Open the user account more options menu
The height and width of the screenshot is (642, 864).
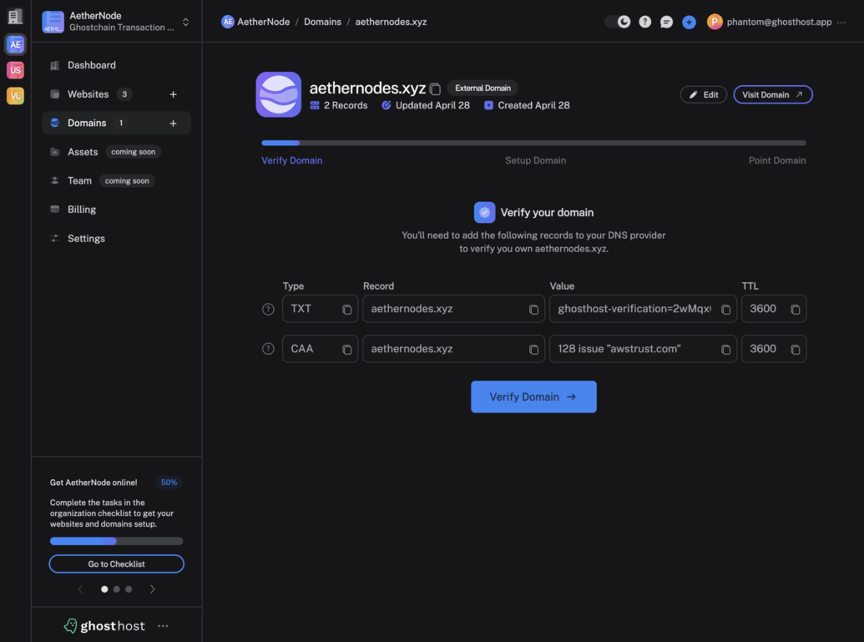841,23
